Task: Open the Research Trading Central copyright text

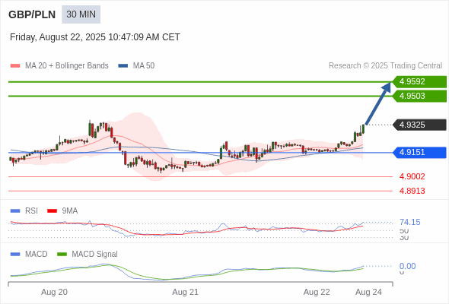Action: 385,66
